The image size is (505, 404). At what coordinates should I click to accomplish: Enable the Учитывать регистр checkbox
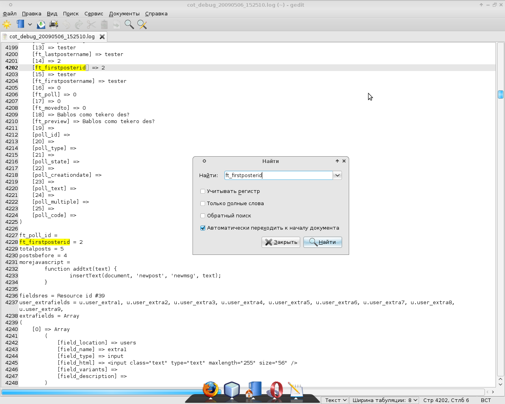pos(203,191)
